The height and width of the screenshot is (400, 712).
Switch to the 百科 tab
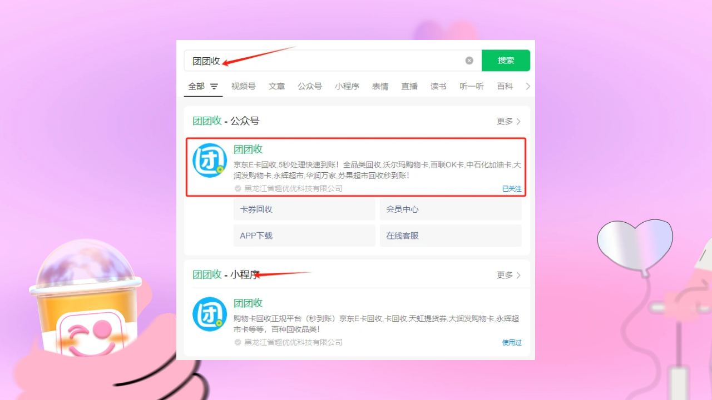[x=505, y=86]
